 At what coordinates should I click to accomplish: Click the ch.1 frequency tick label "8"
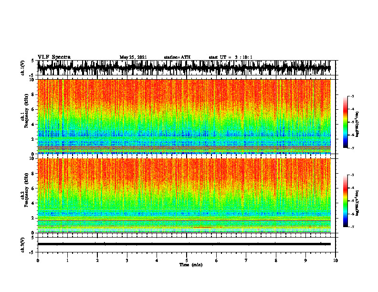pos(33,94)
